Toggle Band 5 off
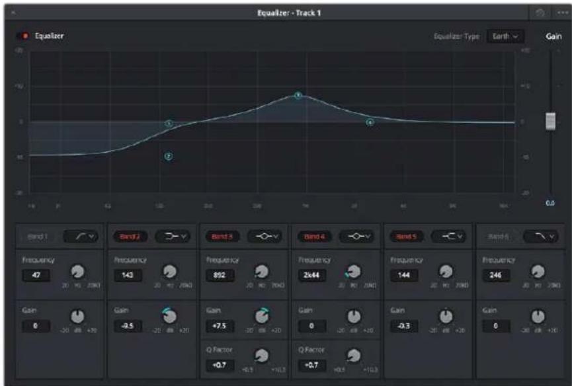Screen dimensions: 572x386 (x=406, y=237)
